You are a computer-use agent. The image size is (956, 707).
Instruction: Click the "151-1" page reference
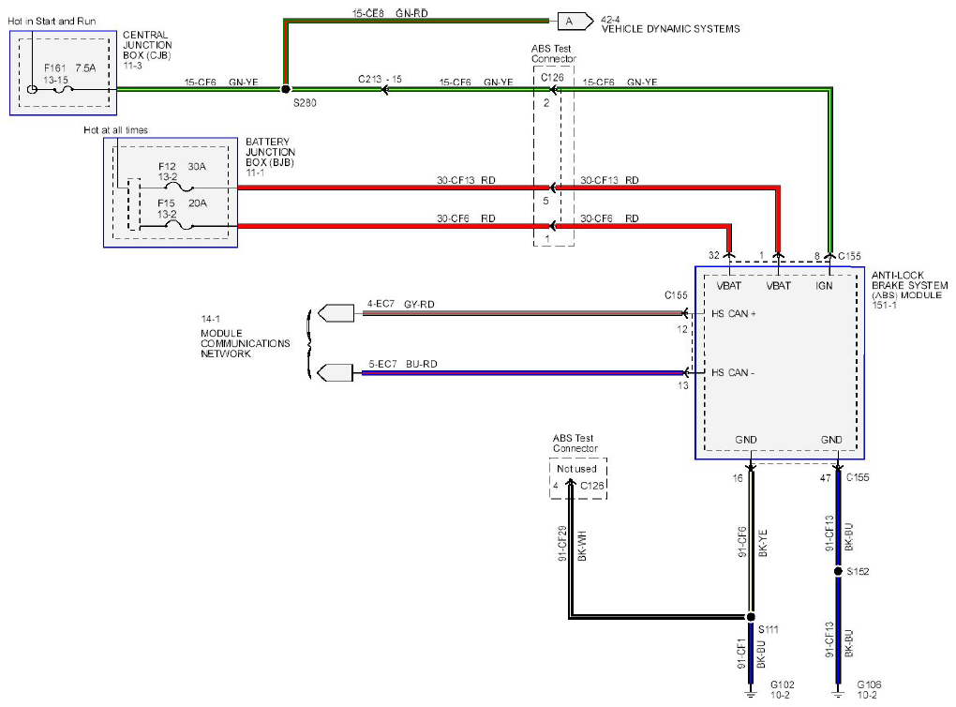pyautogui.click(x=884, y=305)
